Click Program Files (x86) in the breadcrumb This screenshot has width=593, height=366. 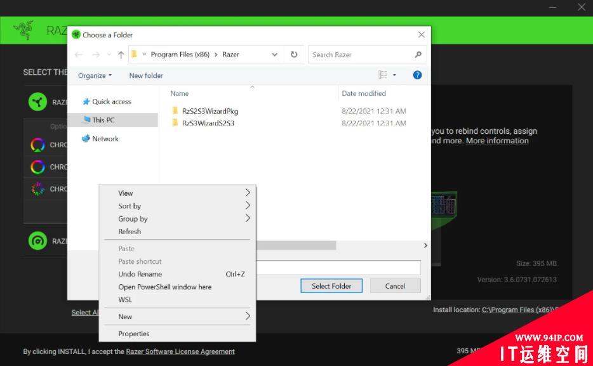pyautogui.click(x=180, y=55)
